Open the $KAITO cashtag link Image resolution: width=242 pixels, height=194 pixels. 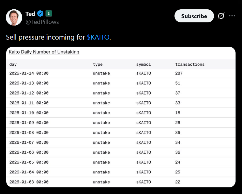coord(98,37)
